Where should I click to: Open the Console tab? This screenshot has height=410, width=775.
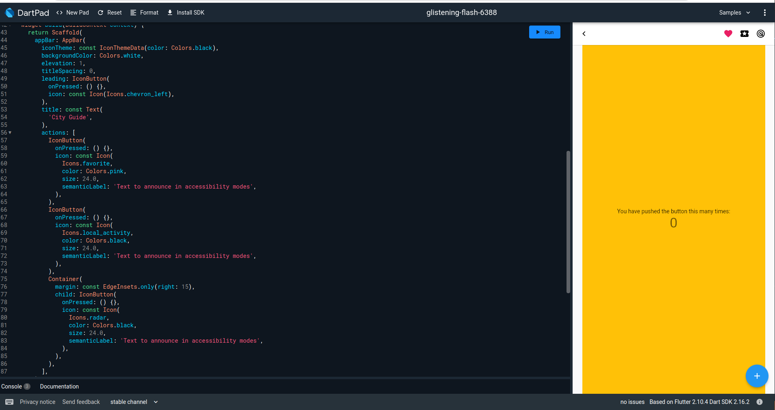pyautogui.click(x=11, y=386)
